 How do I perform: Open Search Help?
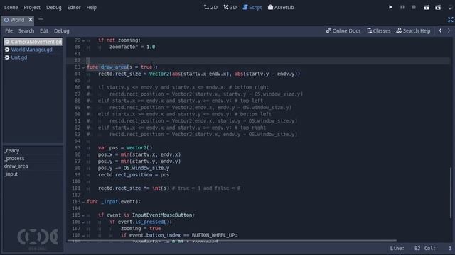click(413, 30)
